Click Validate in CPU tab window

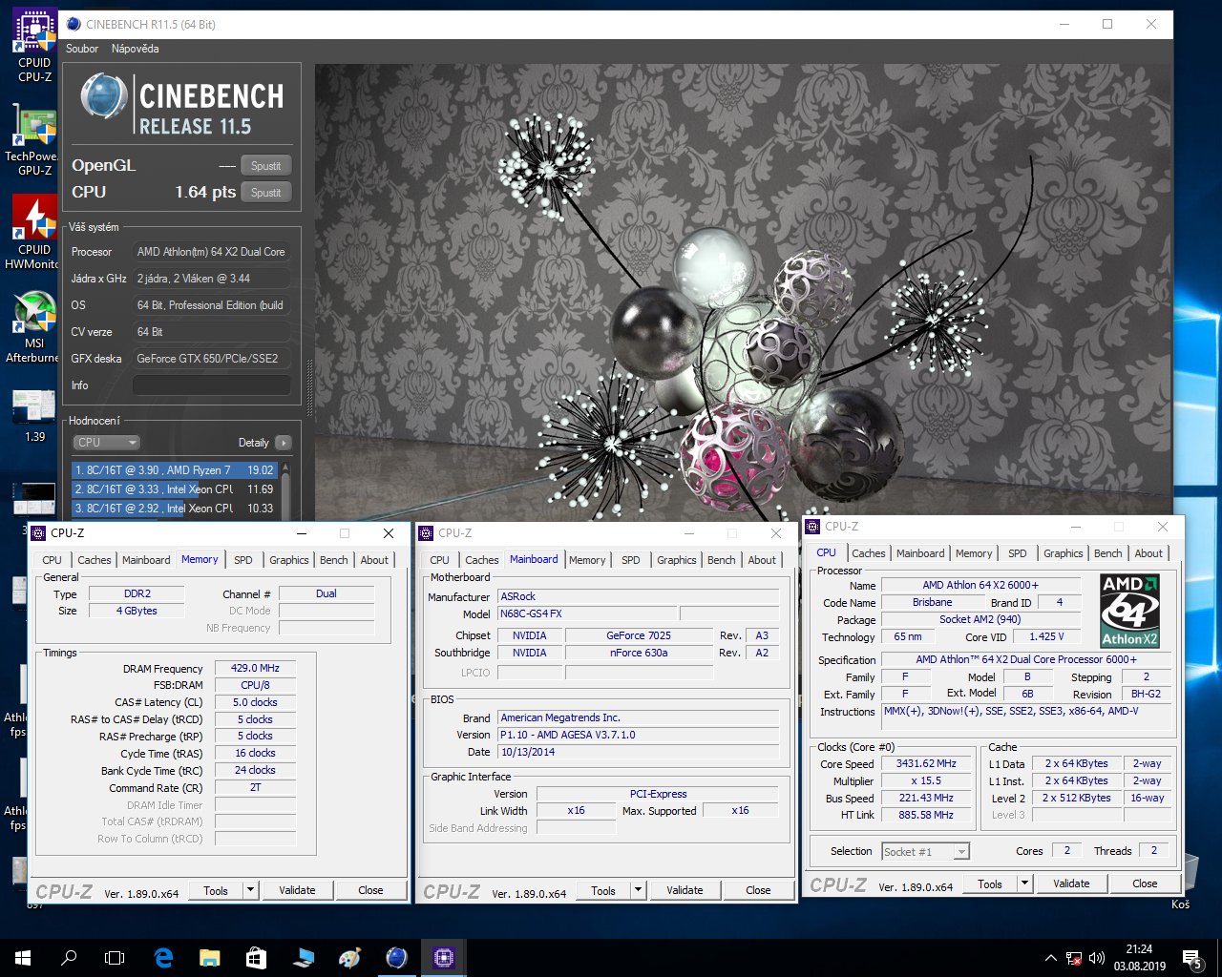tap(1071, 883)
